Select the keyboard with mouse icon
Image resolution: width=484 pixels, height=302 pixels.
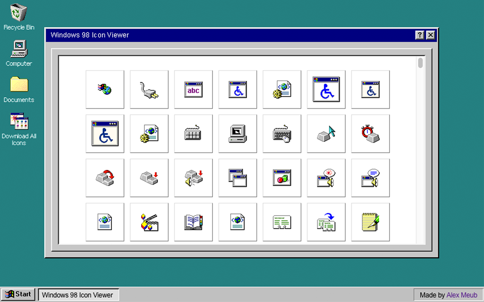click(282, 134)
